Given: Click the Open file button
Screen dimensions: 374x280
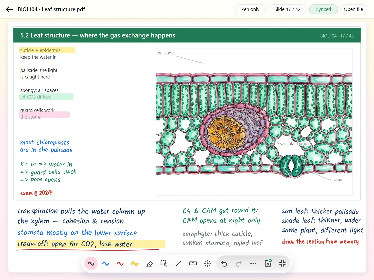Looking at the screenshot, I should point(353,9).
